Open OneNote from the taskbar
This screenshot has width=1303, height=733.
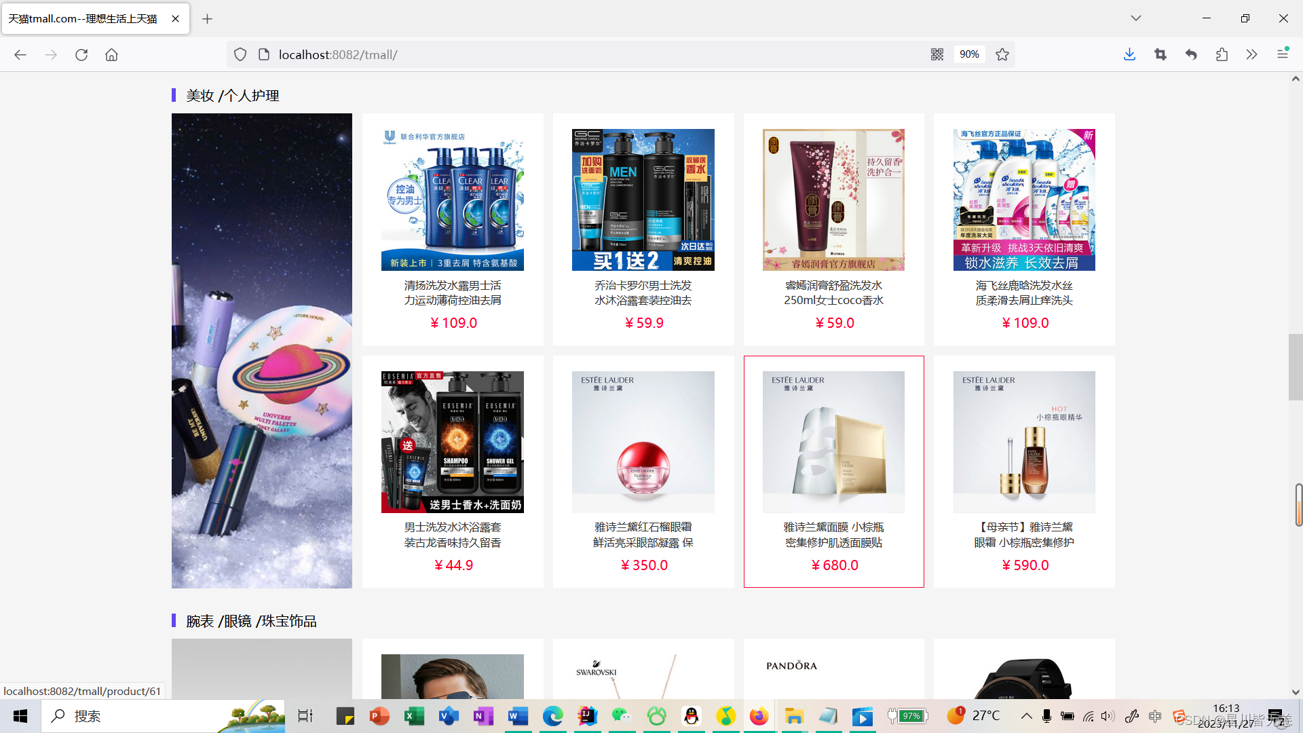click(483, 716)
